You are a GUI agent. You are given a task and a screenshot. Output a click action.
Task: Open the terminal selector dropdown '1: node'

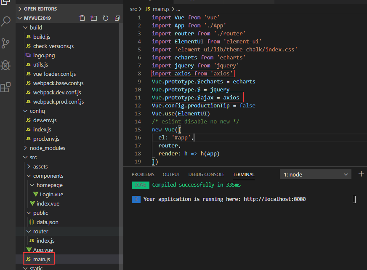(316, 174)
